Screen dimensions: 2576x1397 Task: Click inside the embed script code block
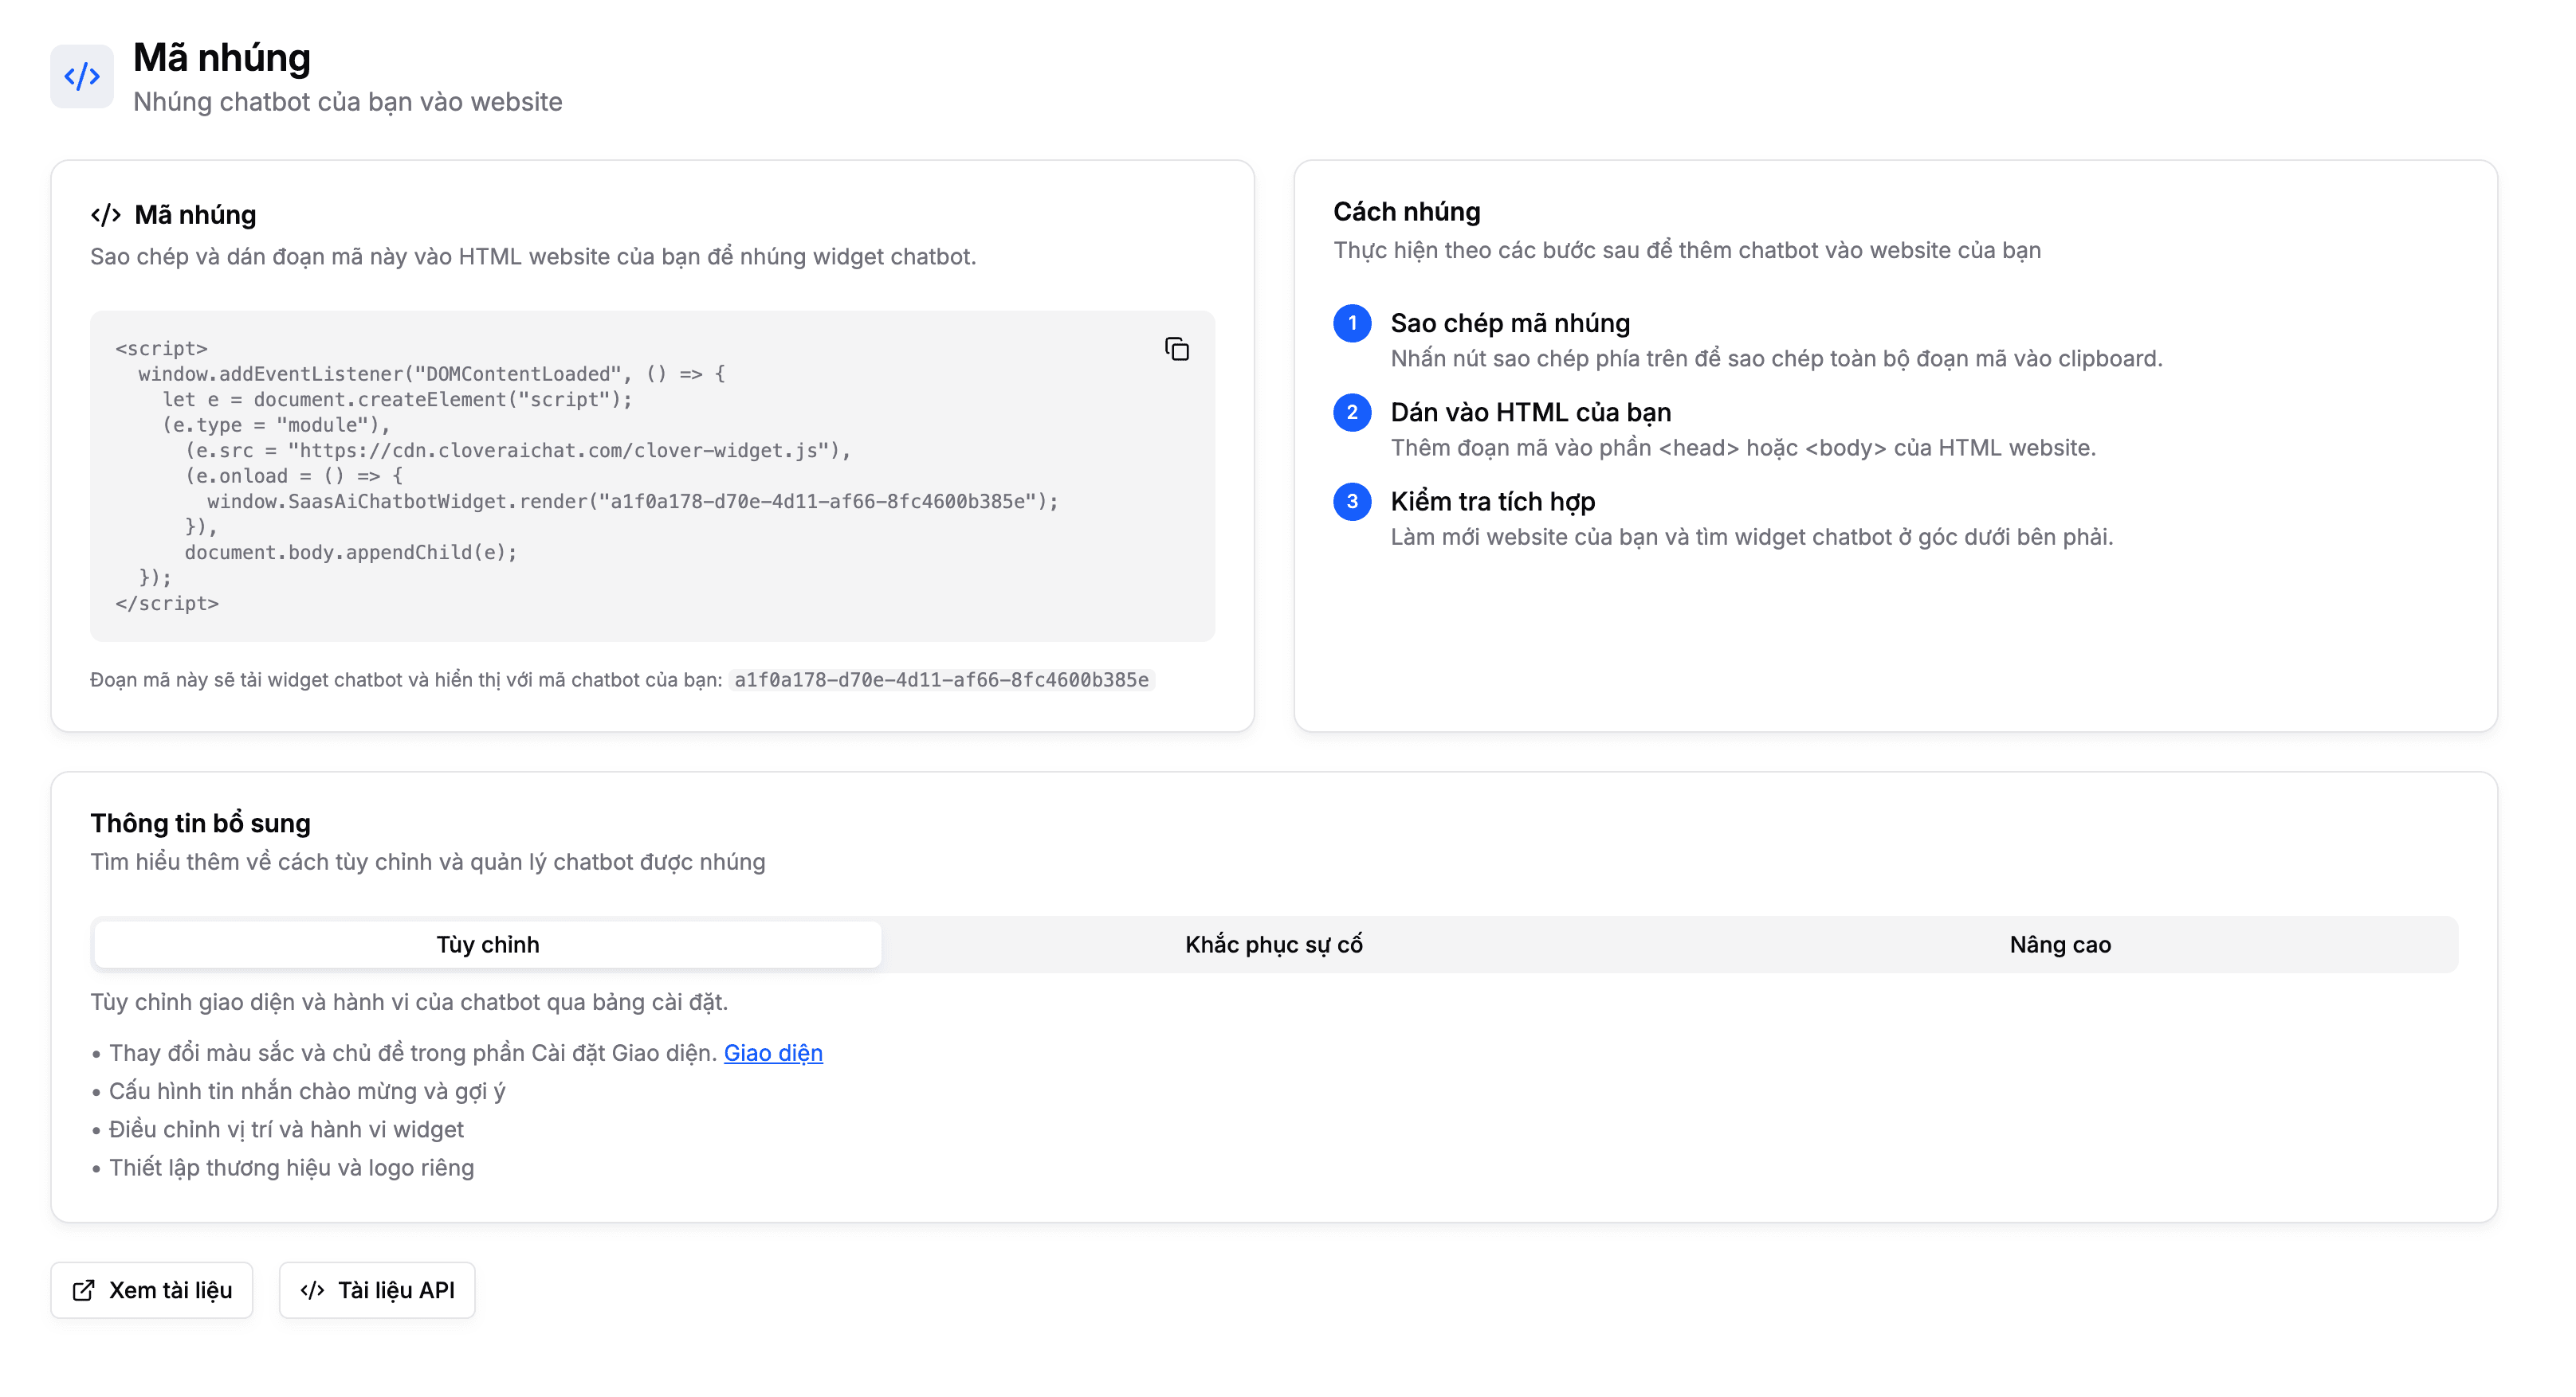point(600,475)
